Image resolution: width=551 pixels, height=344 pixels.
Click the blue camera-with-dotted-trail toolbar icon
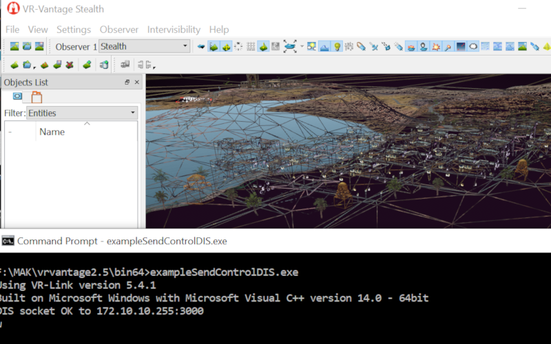[386, 46]
